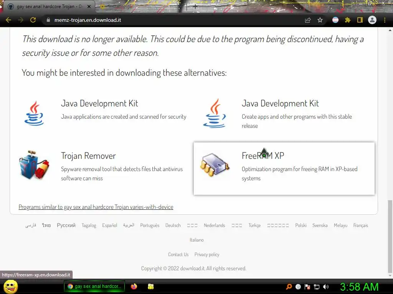Click the round white face tray icon
393x294 pixels.
298,287
